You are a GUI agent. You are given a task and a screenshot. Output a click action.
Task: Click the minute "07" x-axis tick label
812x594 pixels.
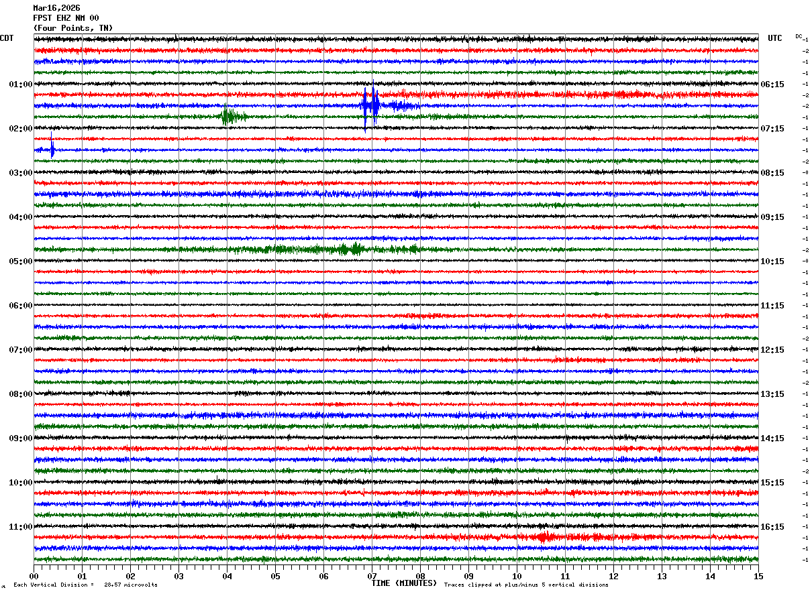(372, 576)
